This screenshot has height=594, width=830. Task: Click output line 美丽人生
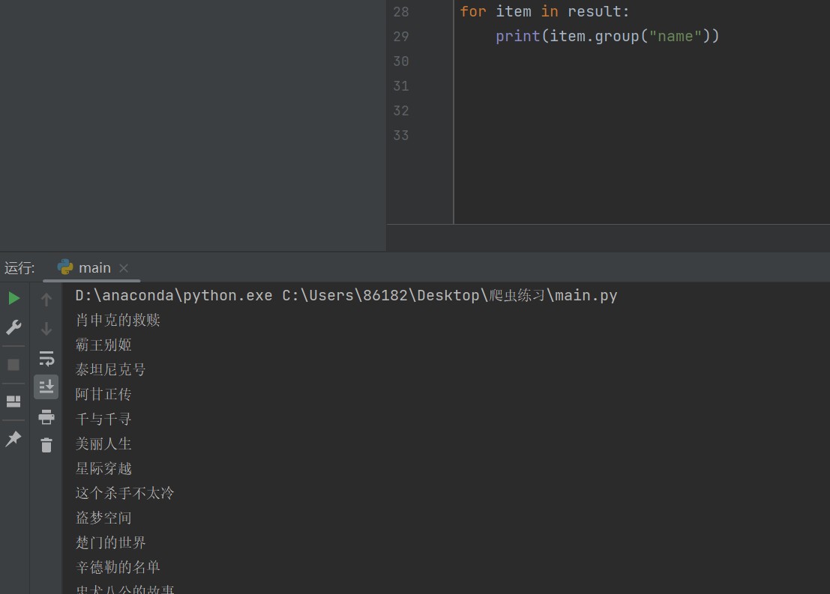[x=103, y=443]
